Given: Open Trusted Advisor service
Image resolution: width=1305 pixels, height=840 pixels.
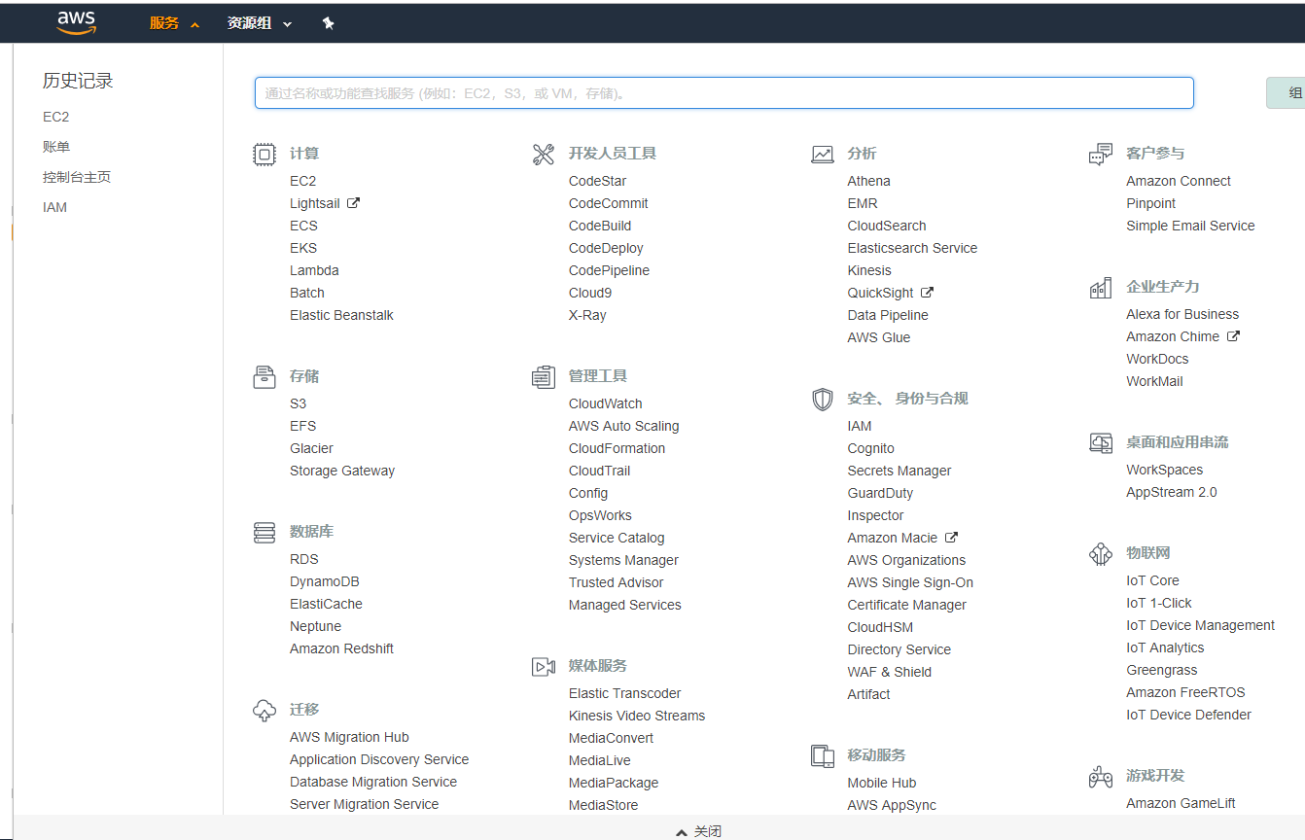Looking at the screenshot, I should pyautogui.click(x=616, y=582).
